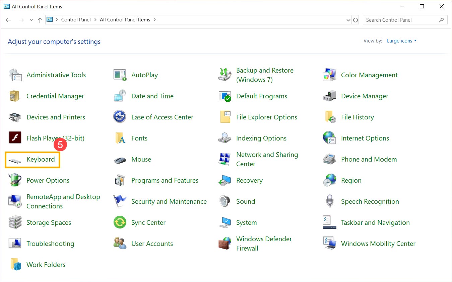Open the Indexing Options icon
Screen dimensions: 452x282
tap(225, 138)
